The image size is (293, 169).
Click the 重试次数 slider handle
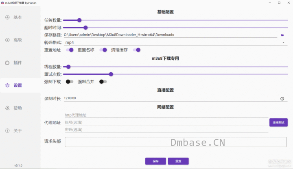click(111, 74)
